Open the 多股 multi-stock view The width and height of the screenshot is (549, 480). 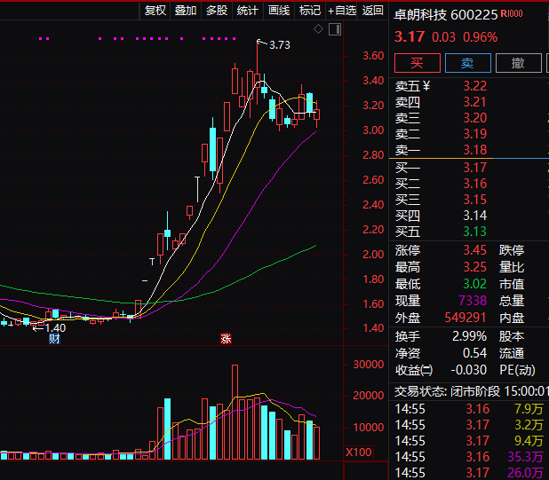[x=217, y=11]
